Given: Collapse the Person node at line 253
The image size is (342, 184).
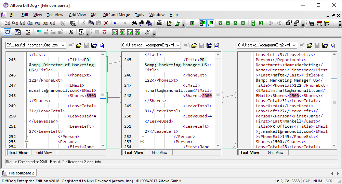Looking at the screenshot, I should (27, 142).
